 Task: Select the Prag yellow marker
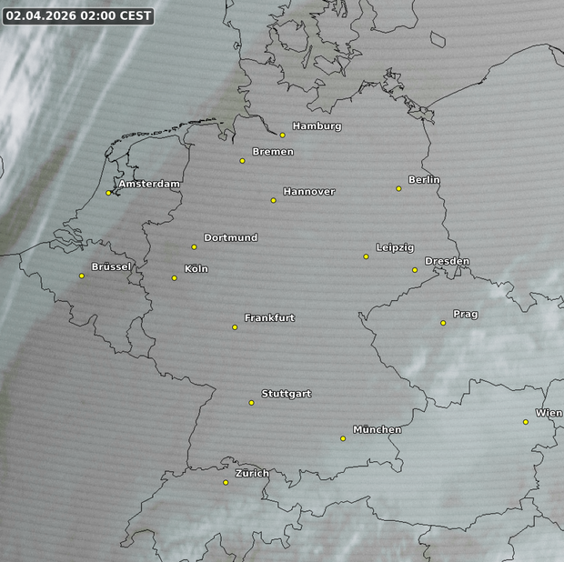click(443, 323)
